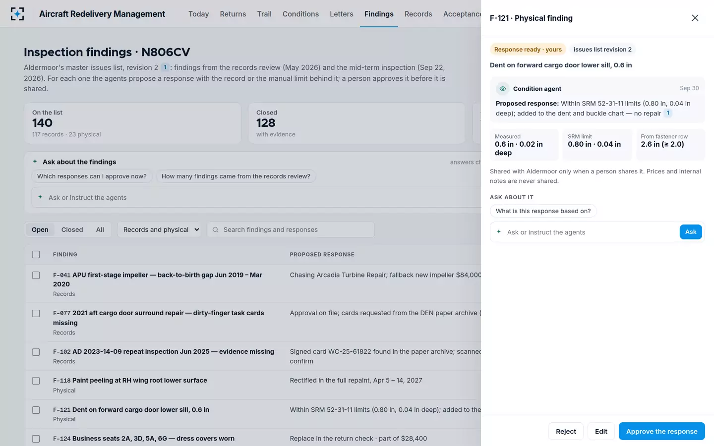Approve the response for F-121
Image resolution: width=714 pixels, height=446 pixels.
(661, 431)
